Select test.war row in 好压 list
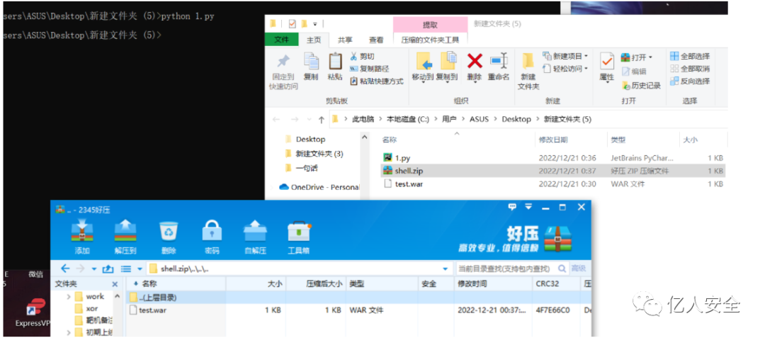Screen dimensions: 765x338 358,310
